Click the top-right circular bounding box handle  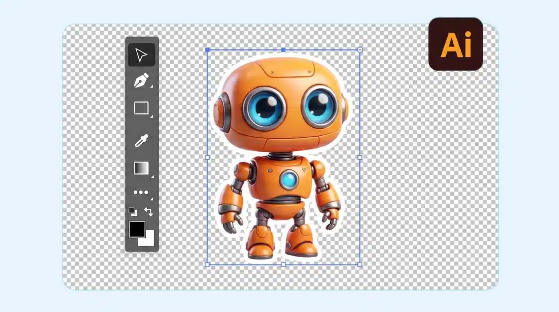click(x=360, y=50)
